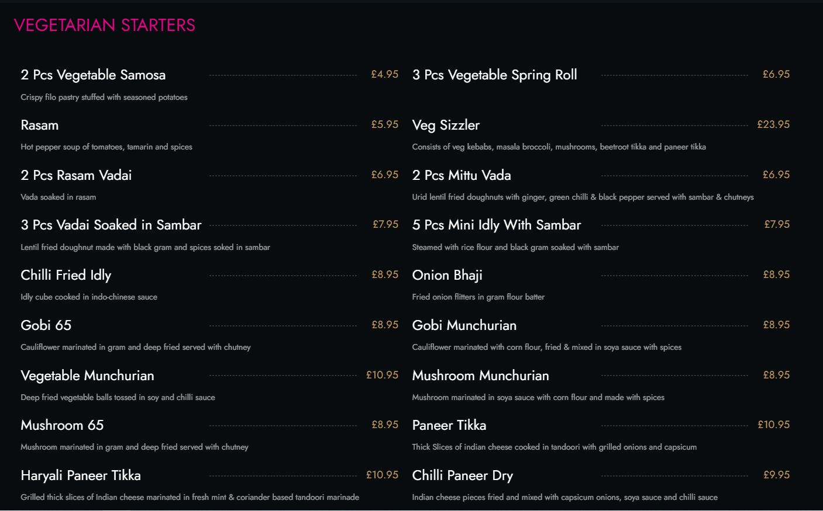Image resolution: width=823 pixels, height=511 pixels.
Task: Open the Mushroom Munchurian item
Action: pyautogui.click(x=480, y=376)
